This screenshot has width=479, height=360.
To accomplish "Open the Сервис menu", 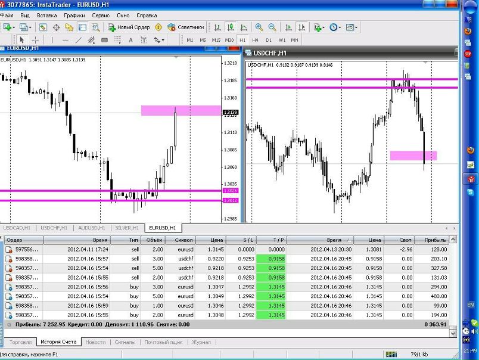I will [x=100, y=15].
